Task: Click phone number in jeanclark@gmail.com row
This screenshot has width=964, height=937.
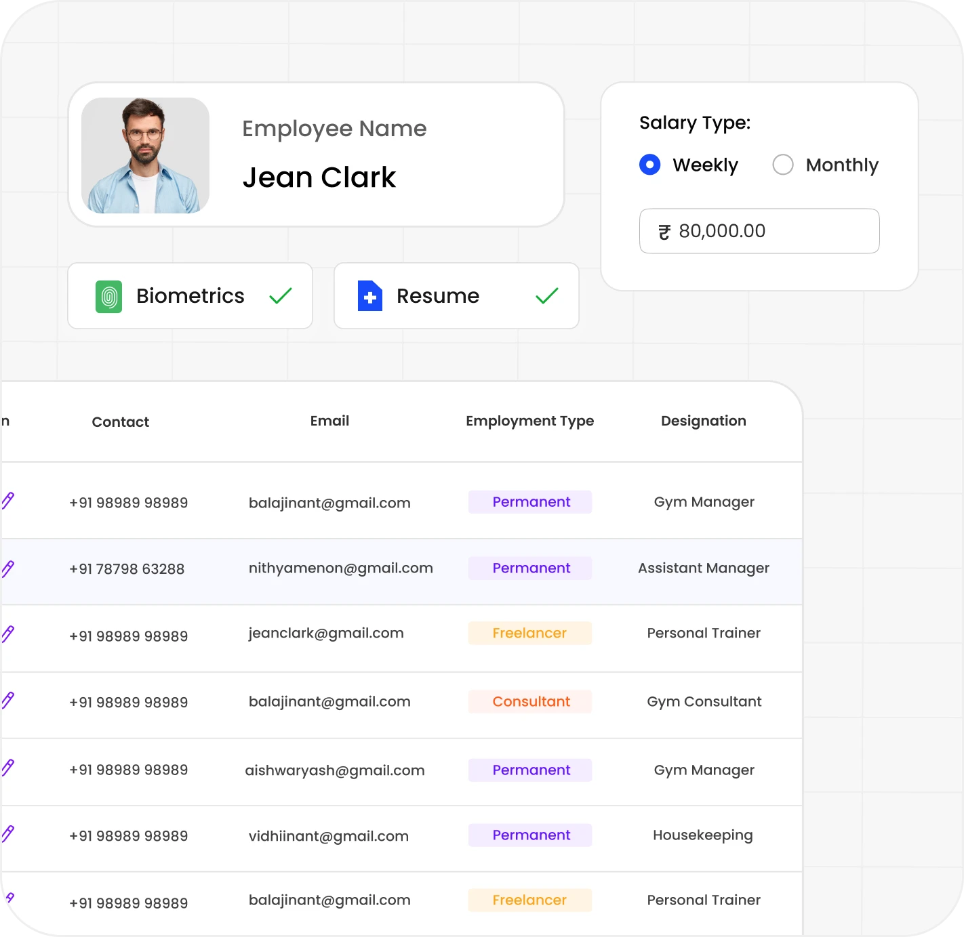Action: [128, 636]
